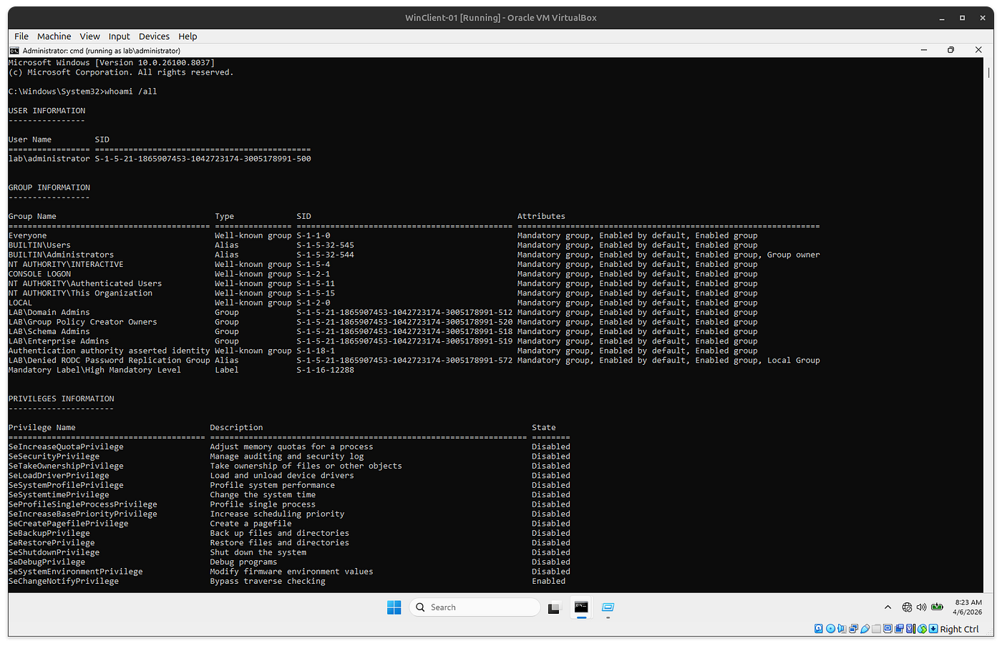
Task: Open the Windows Start menu
Action: pos(394,607)
